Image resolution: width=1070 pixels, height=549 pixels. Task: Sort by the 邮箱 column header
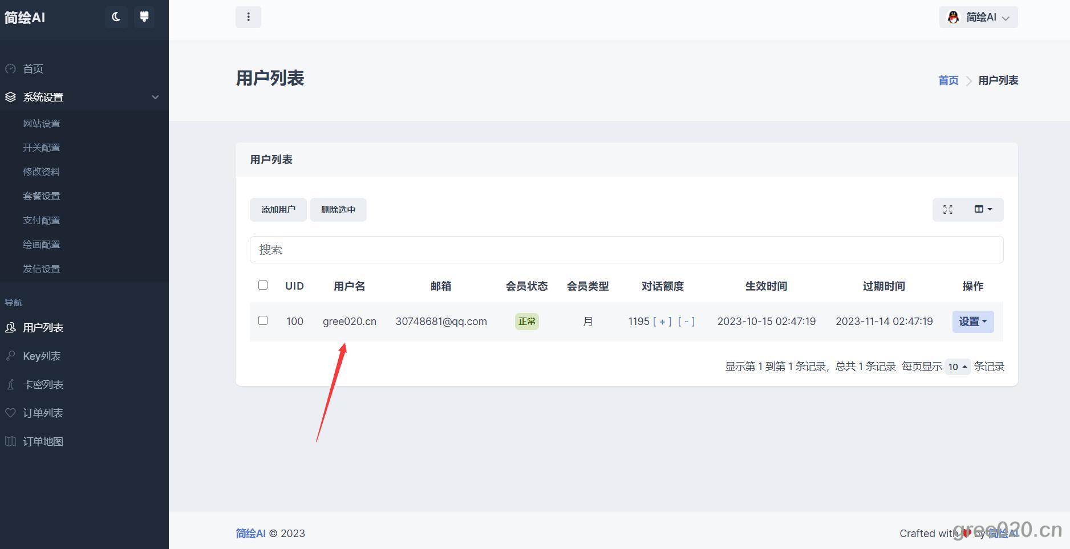tap(441, 286)
